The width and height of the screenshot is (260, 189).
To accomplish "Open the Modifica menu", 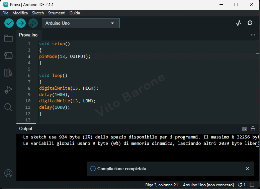I will (20, 13).
